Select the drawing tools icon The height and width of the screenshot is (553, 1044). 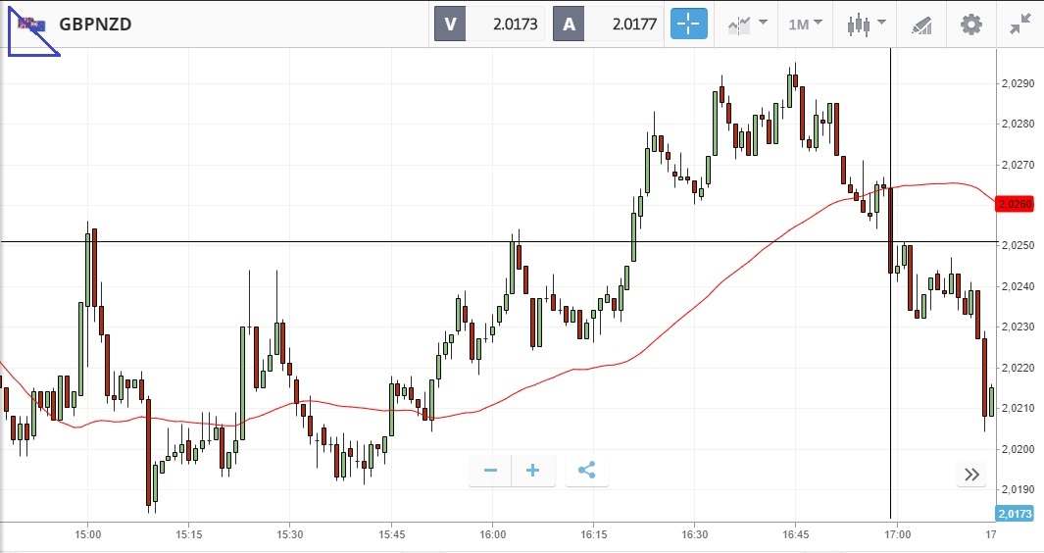click(921, 25)
